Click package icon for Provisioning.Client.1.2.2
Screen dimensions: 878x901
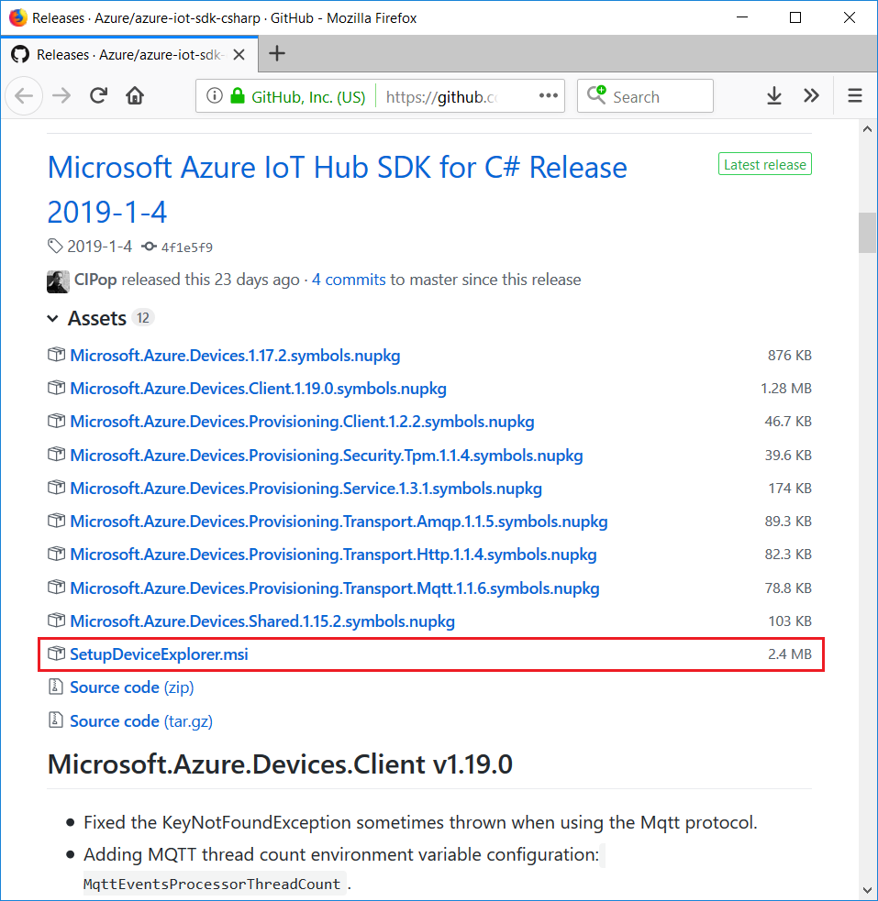[x=56, y=422]
